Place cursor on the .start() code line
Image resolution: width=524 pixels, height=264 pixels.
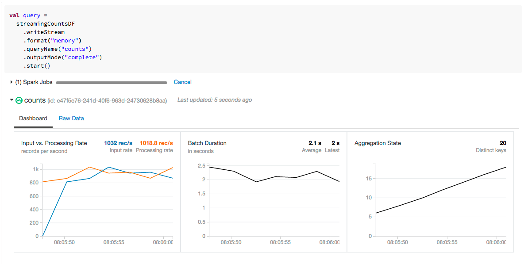click(x=37, y=66)
